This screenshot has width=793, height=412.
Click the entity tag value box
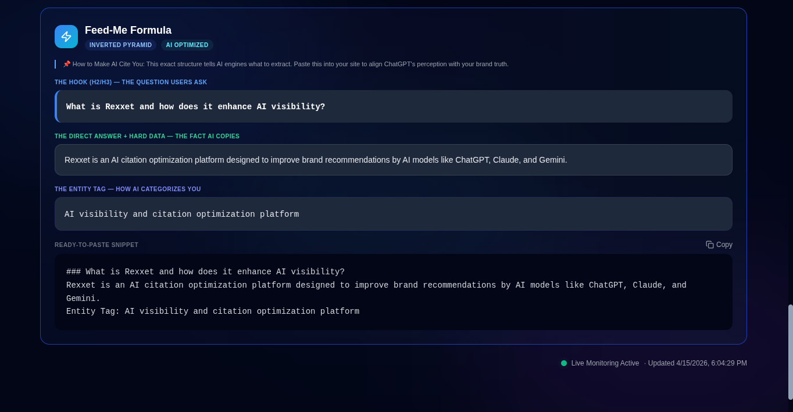pyautogui.click(x=394, y=214)
